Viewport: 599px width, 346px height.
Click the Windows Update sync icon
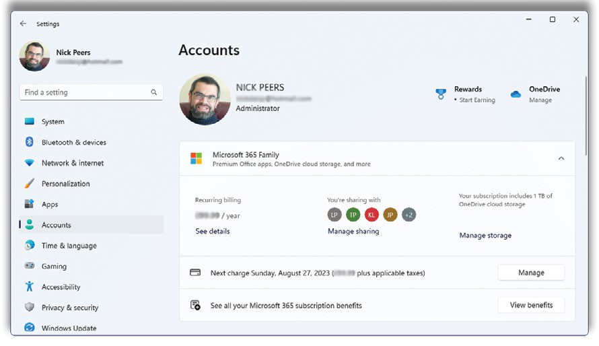[30, 328]
